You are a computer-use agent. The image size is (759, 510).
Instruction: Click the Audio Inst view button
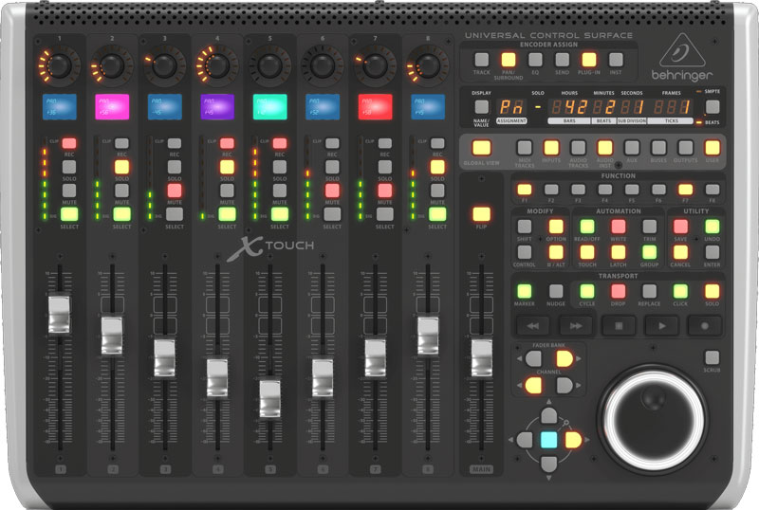(x=605, y=148)
